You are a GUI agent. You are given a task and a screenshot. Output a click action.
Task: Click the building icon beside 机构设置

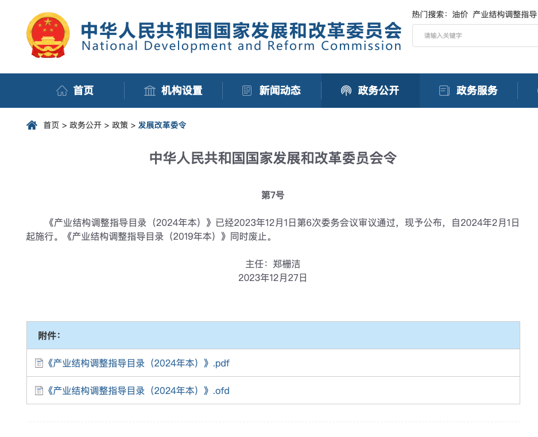point(150,91)
